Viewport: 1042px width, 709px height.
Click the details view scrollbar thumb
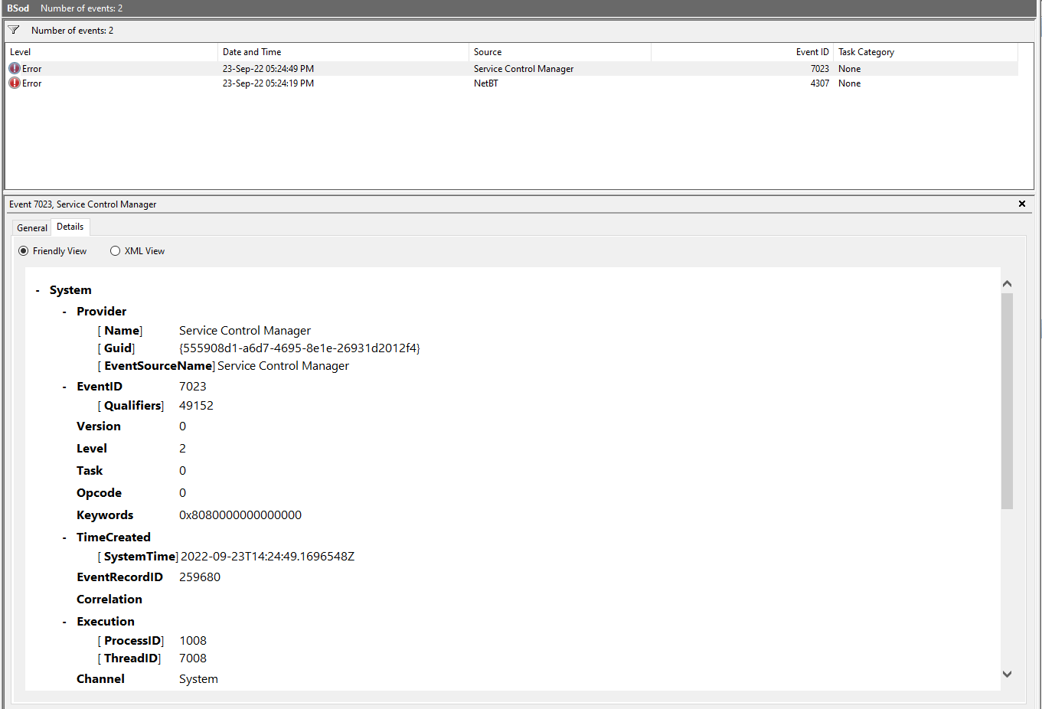(1007, 400)
